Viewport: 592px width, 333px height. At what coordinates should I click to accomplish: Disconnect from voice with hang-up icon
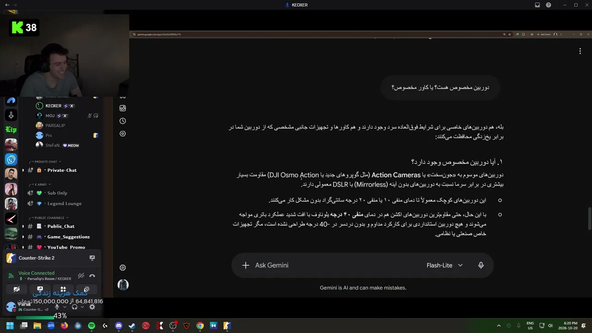tap(92, 276)
